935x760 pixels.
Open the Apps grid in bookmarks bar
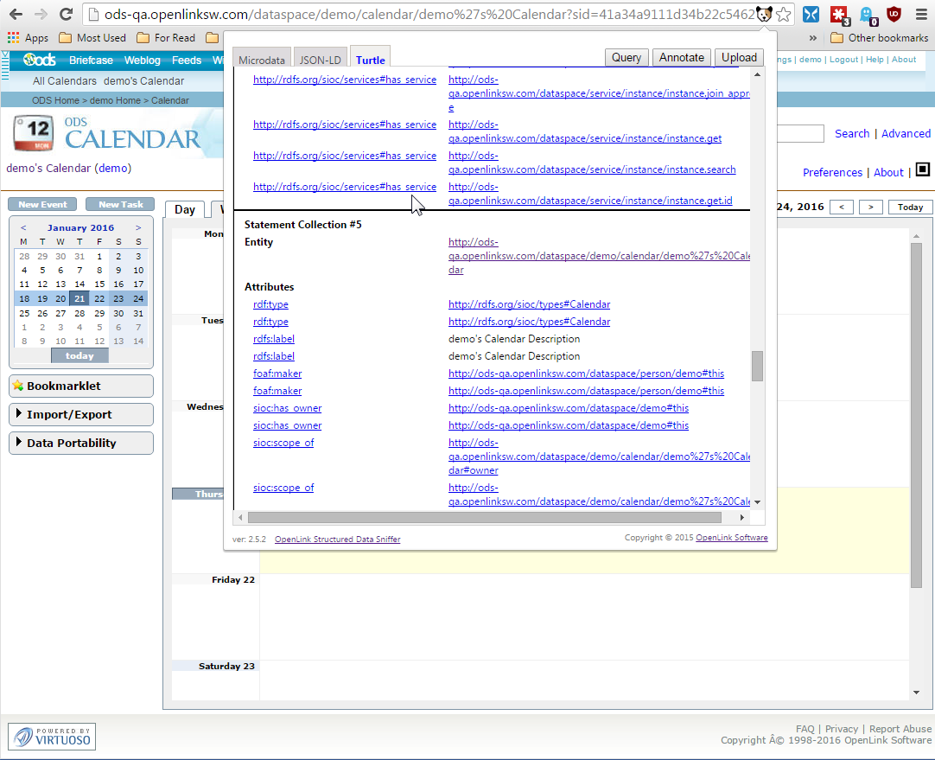point(28,38)
